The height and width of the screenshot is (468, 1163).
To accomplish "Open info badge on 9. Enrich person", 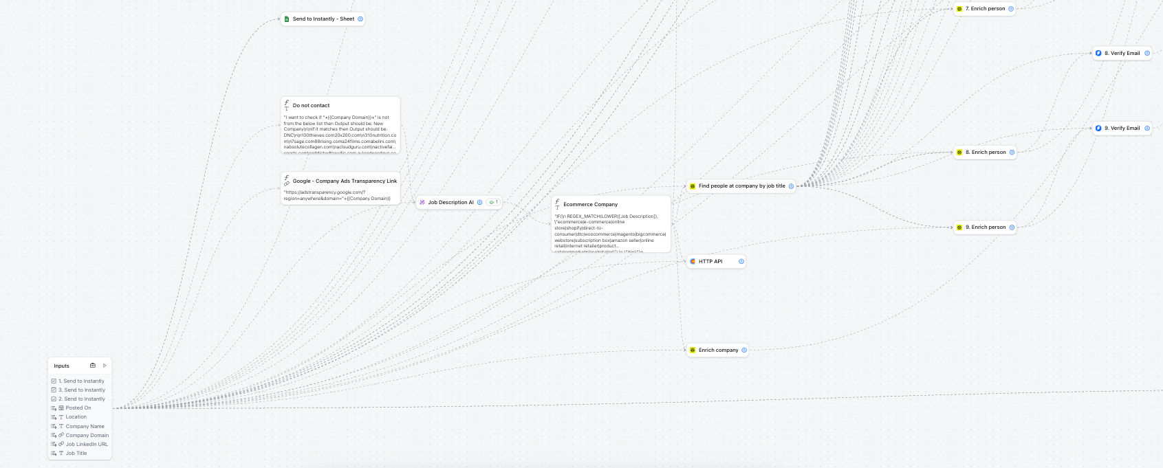I will click(1012, 227).
